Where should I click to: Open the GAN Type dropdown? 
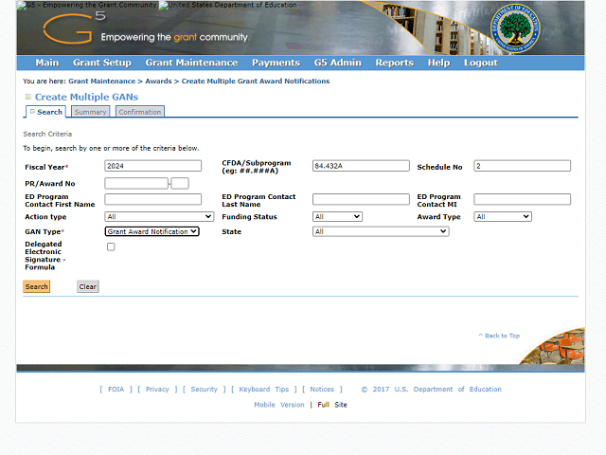pyautogui.click(x=151, y=231)
